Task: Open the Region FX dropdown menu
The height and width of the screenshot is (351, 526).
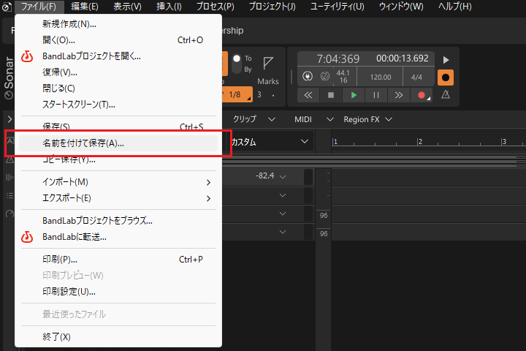Action: pyautogui.click(x=368, y=119)
